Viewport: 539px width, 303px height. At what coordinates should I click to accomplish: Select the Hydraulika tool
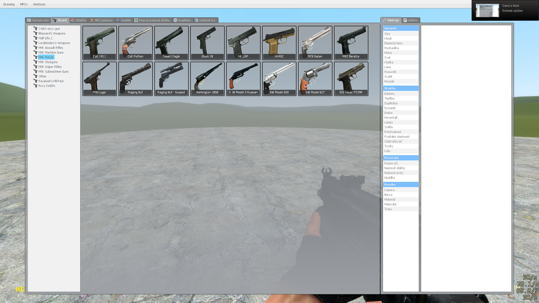401,48
